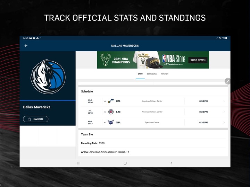Click the Team Bio heading
250x187 pixels.
tap(87, 134)
